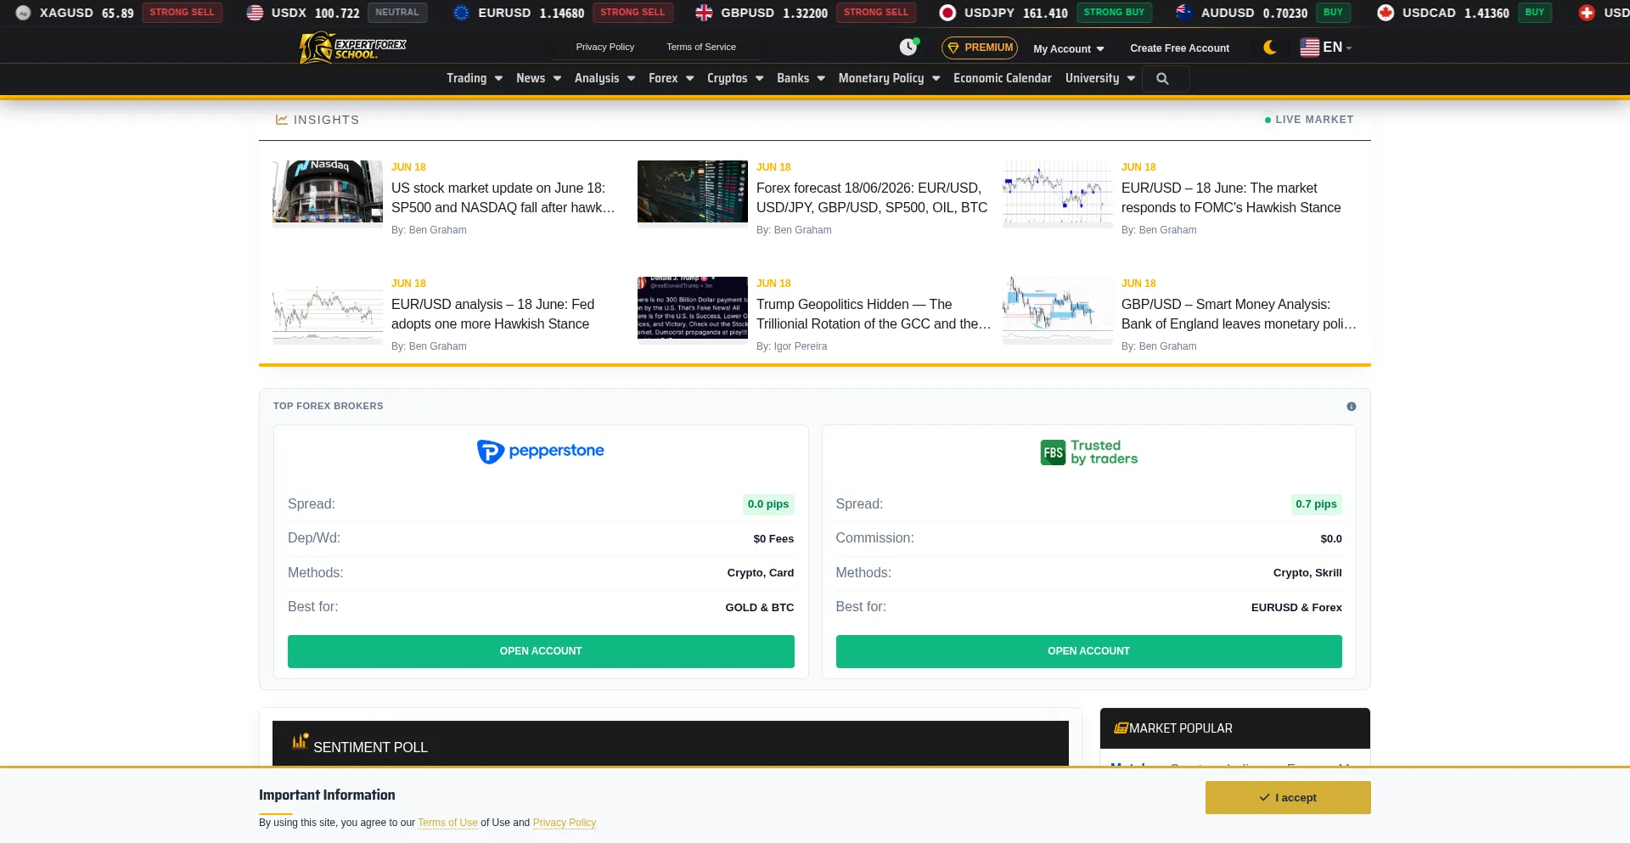This screenshot has width=1630, height=843.
Task: Expand the Trading menu
Action: (x=475, y=78)
